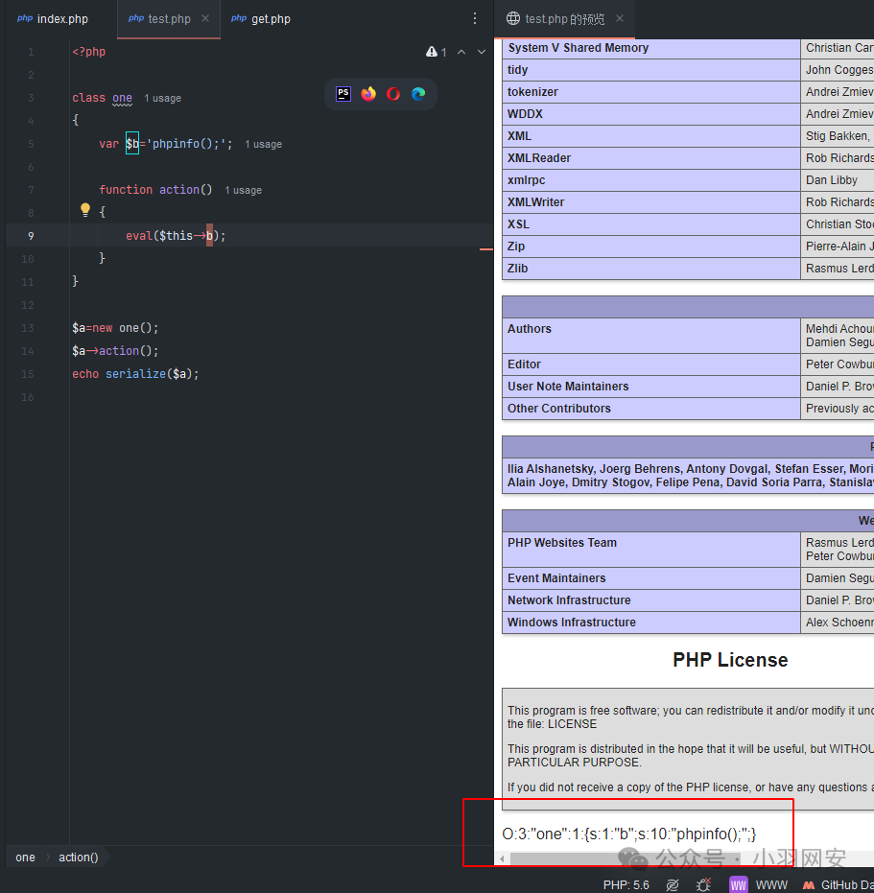
Task: Toggle the crossed-eye status bar icon
Action: click(673, 884)
